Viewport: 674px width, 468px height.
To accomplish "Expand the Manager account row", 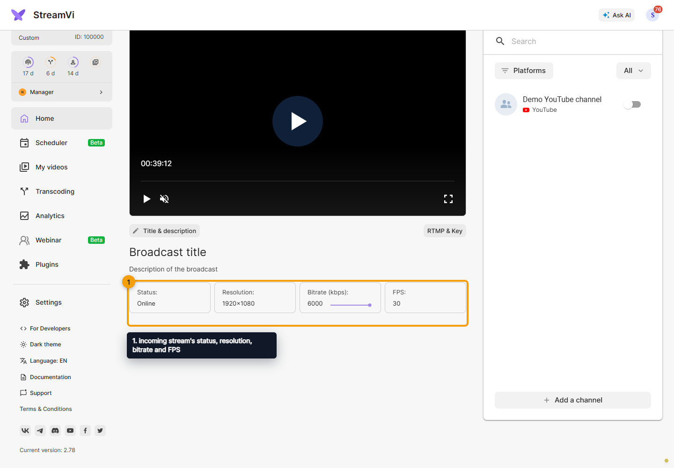I will [x=62, y=92].
